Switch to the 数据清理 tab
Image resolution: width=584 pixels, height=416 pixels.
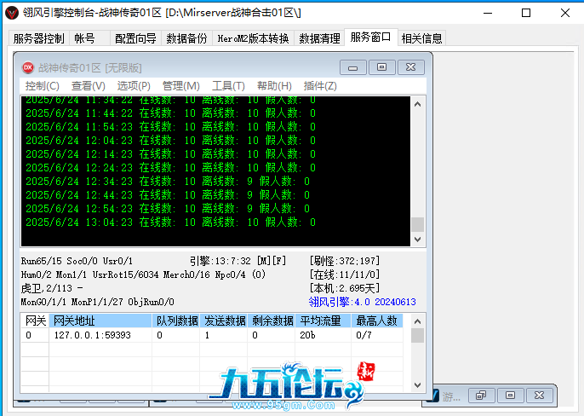(319, 38)
